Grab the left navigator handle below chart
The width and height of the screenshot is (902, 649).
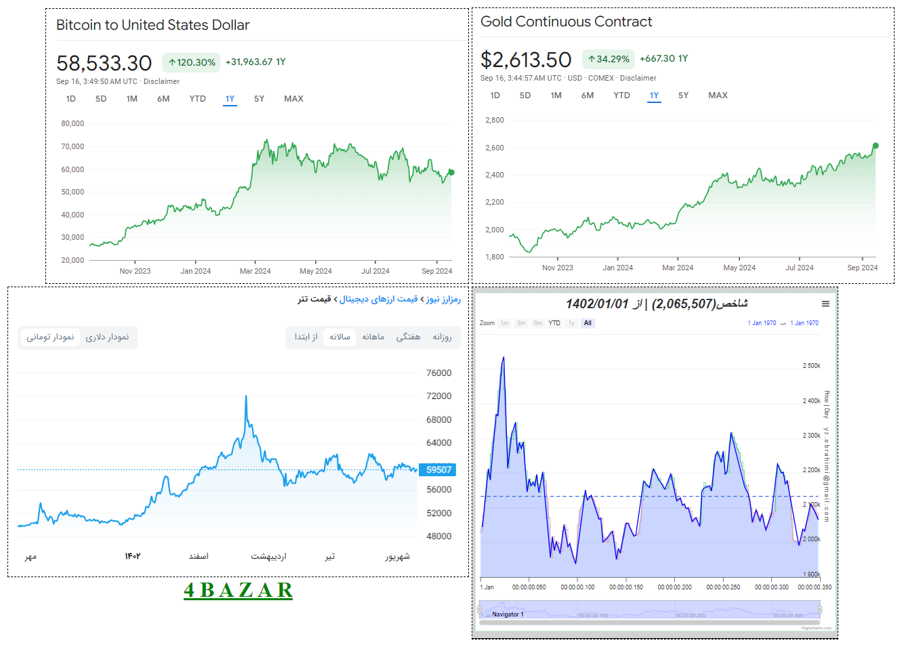[x=479, y=610]
